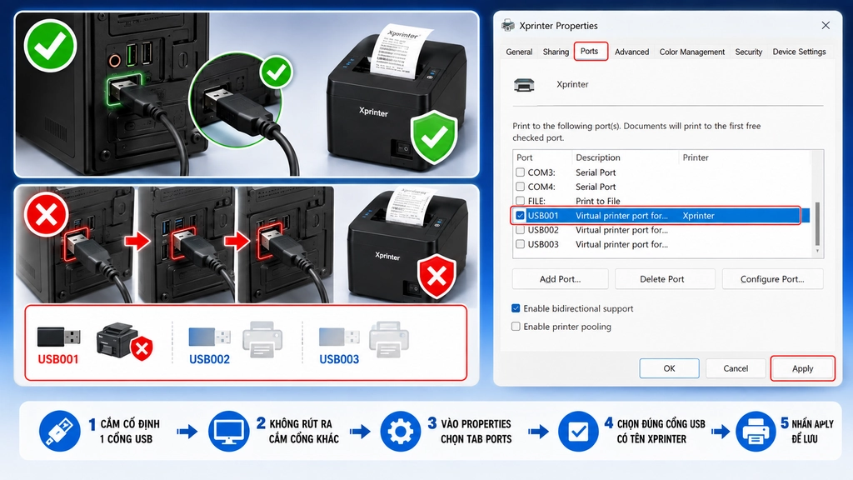The height and width of the screenshot is (480, 853).
Task: Click the faded USB003 plug icon
Action: pyautogui.click(x=340, y=337)
